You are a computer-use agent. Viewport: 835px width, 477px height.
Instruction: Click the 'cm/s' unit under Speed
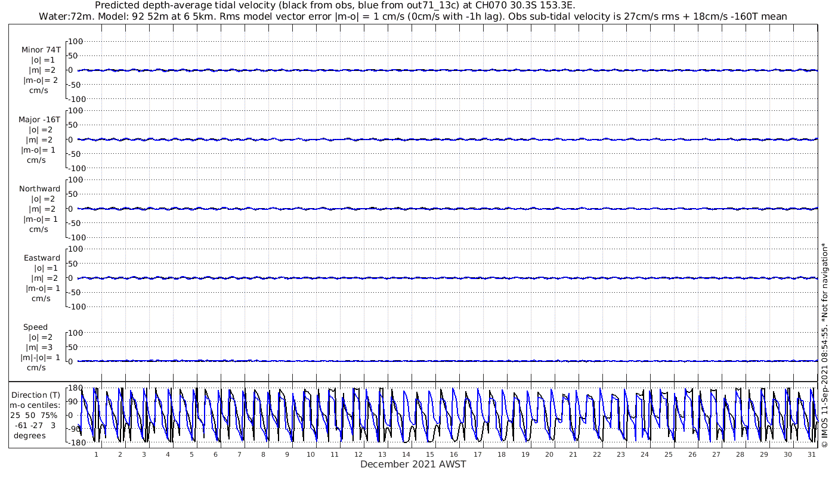coord(36,368)
